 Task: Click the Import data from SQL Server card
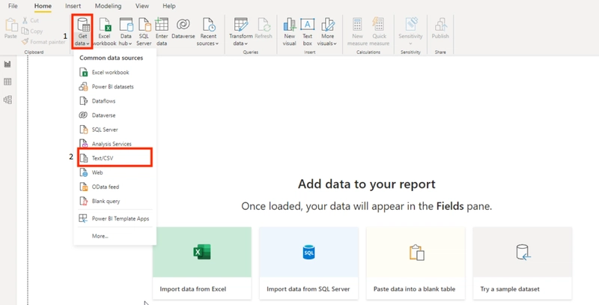coord(308,263)
